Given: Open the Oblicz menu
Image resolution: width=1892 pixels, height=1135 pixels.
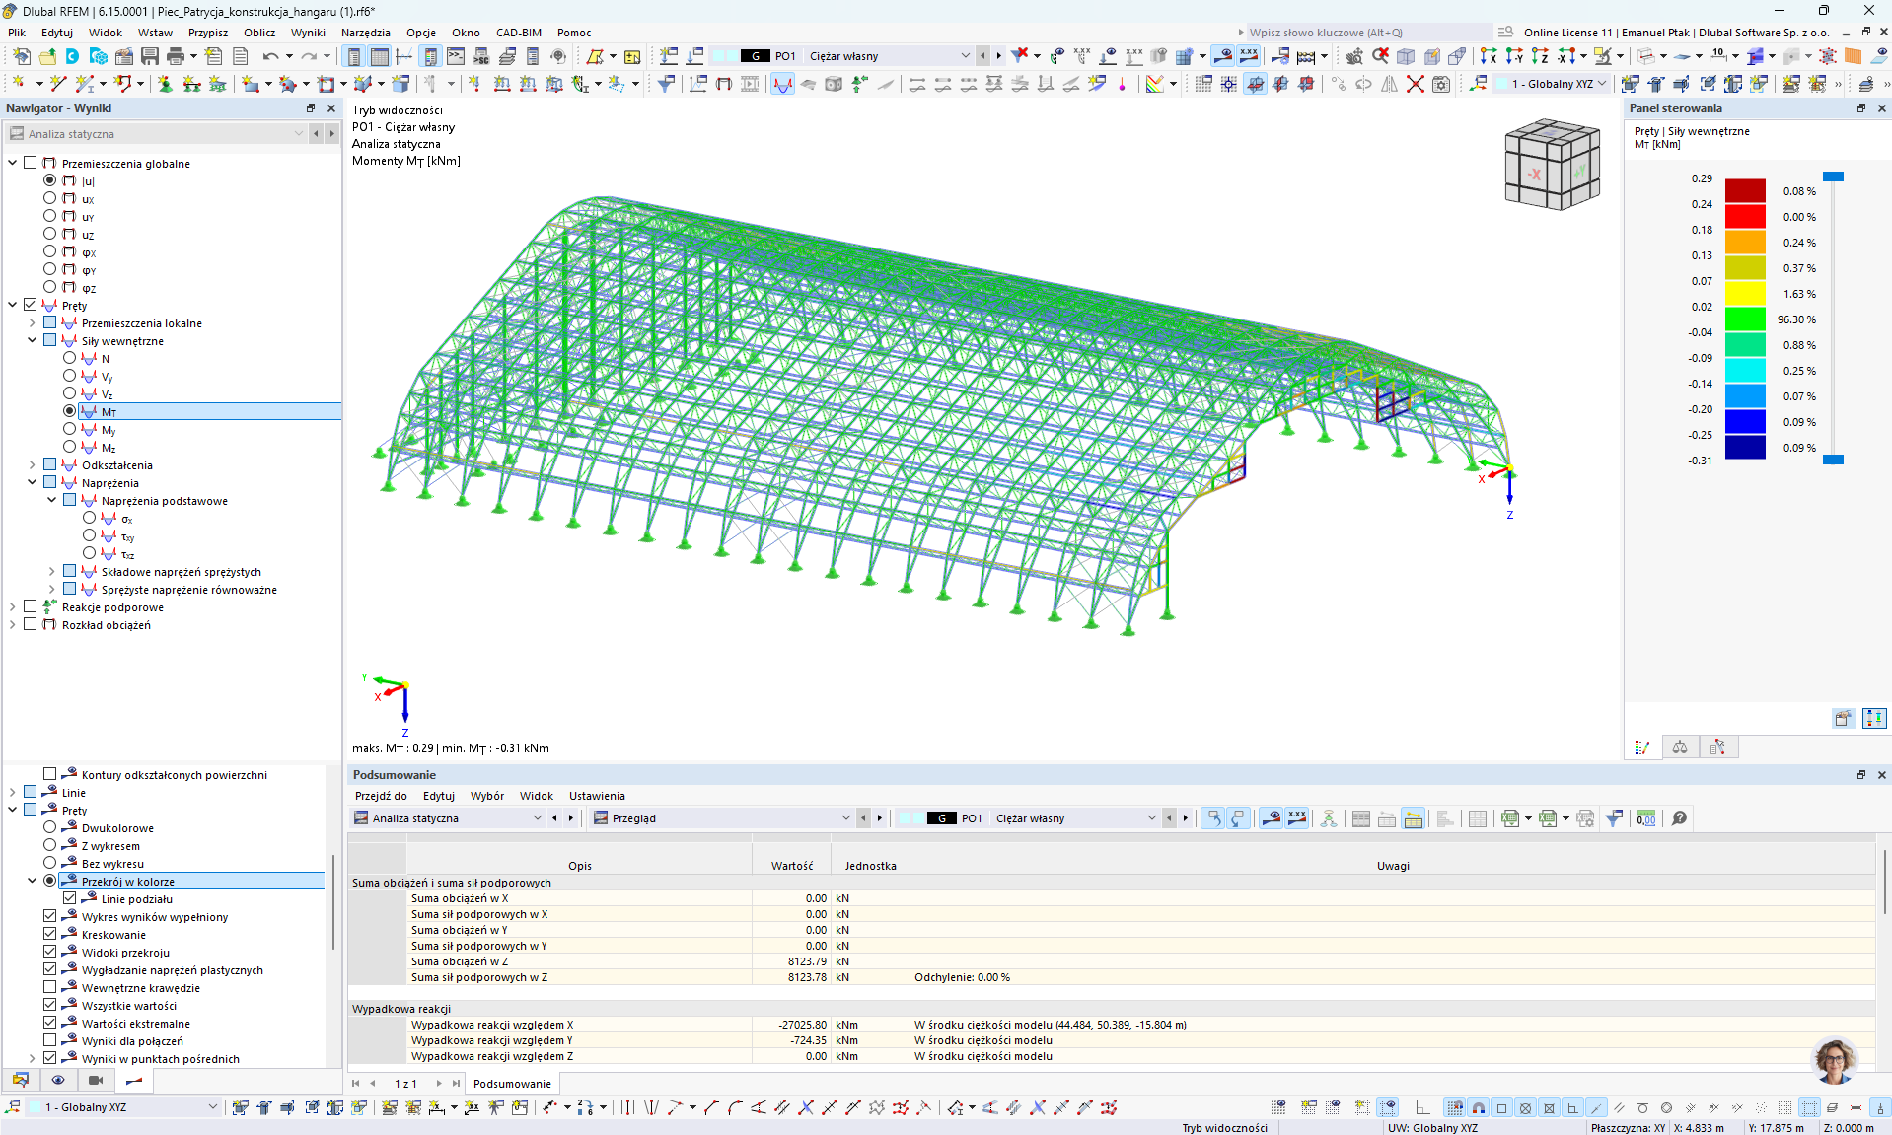Looking at the screenshot, I should point(259,33).
